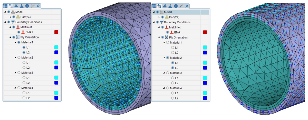Click the red Melt Inlet icon in left panel
308x120 pixels.
coord(18,27)
